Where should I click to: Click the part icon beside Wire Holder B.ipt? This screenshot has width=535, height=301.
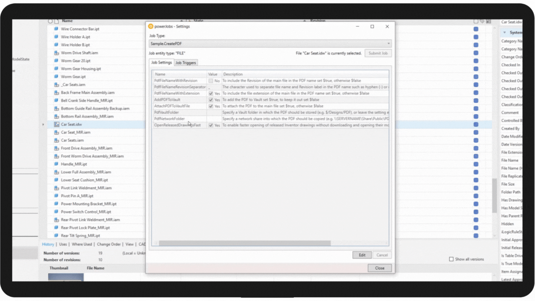(x=56, y=45)
